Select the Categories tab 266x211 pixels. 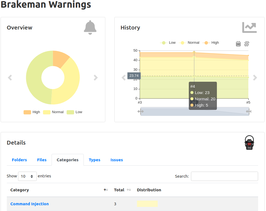click(x=67, y=160)
